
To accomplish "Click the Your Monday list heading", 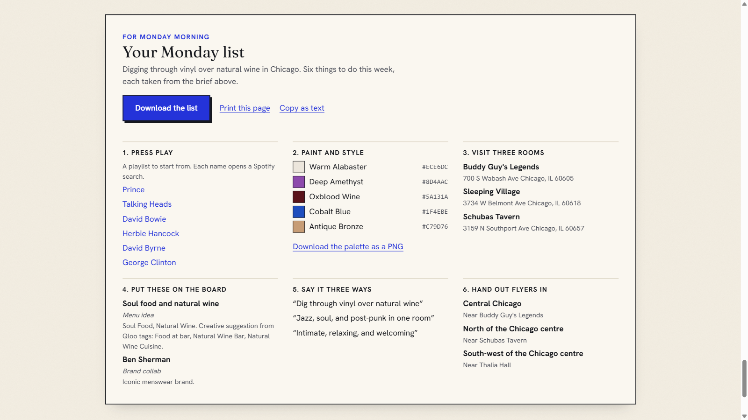I will coord(183,52).
